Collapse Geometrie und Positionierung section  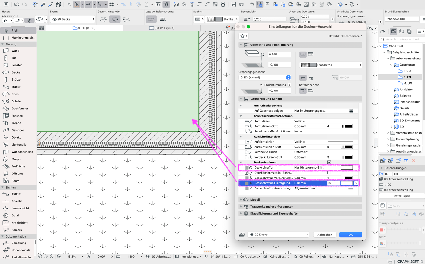pos(241,45)
